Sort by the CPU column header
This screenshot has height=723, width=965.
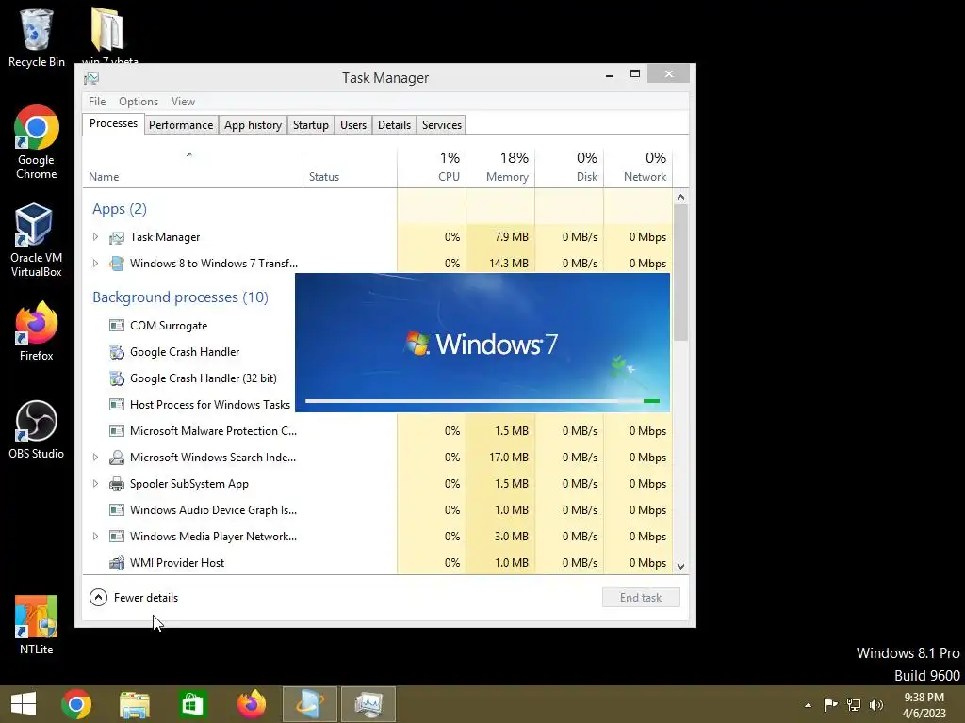pos(432,168)
